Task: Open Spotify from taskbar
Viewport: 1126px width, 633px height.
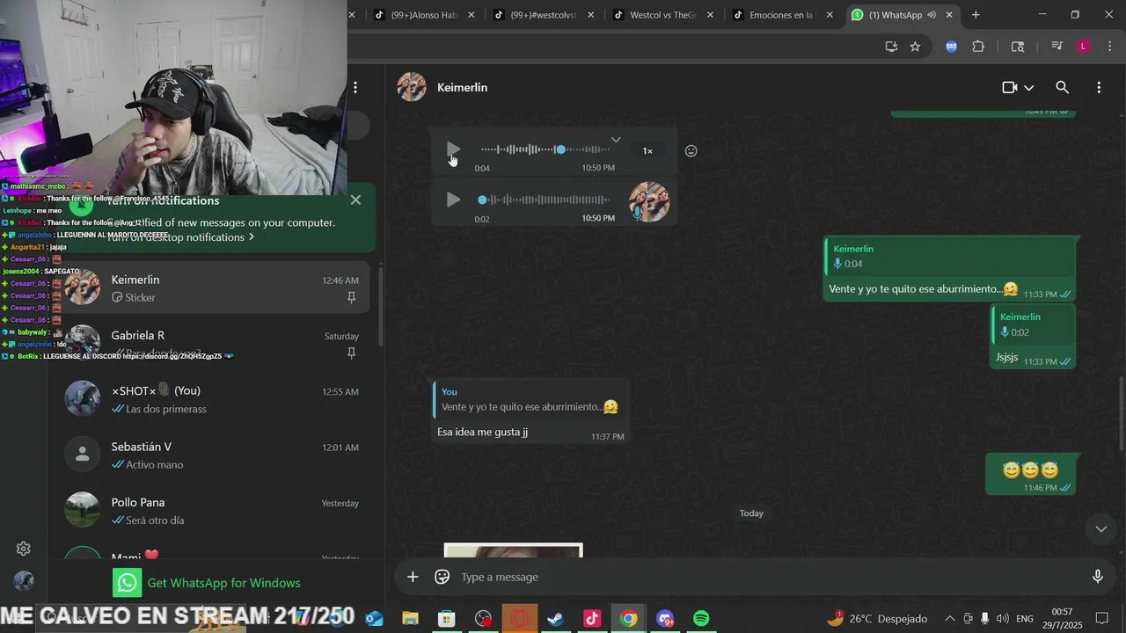Action: [x=701, y=619]
